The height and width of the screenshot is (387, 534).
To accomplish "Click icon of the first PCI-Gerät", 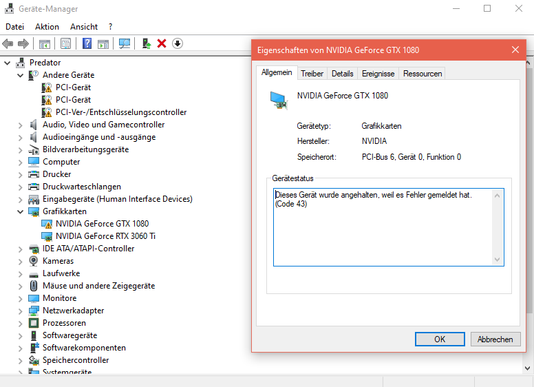I will (47, 87).
